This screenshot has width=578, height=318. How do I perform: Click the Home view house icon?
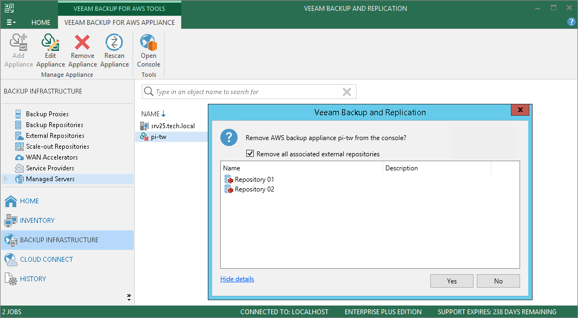pos(11,201)
